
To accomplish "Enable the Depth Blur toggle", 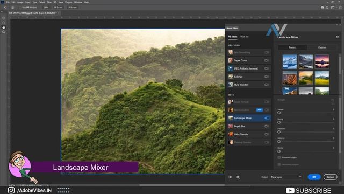I will pyautogui.click(x=267, y=126).
